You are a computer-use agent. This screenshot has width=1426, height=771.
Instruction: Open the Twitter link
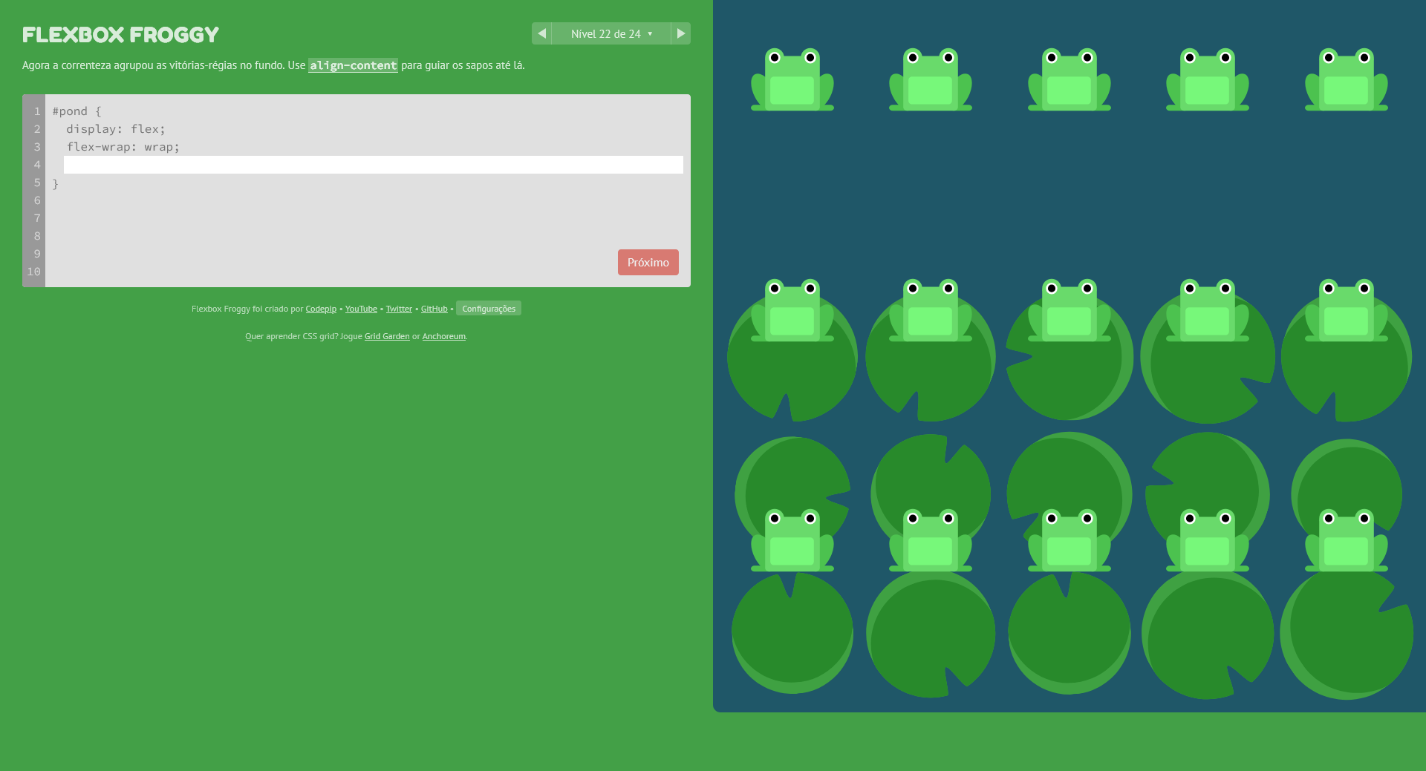point(399,309)
